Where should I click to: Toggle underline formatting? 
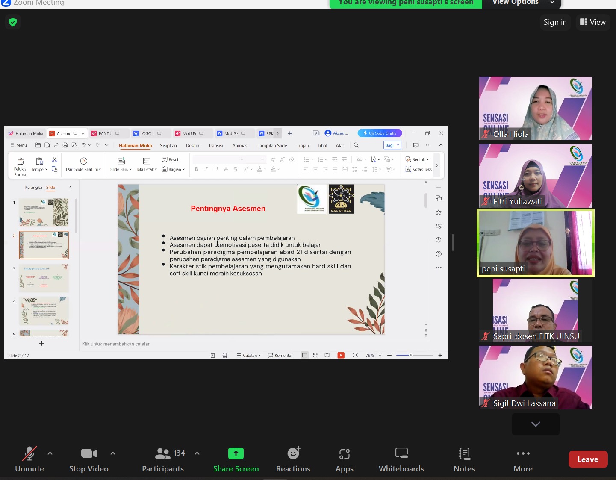click(x=216, y=169)
